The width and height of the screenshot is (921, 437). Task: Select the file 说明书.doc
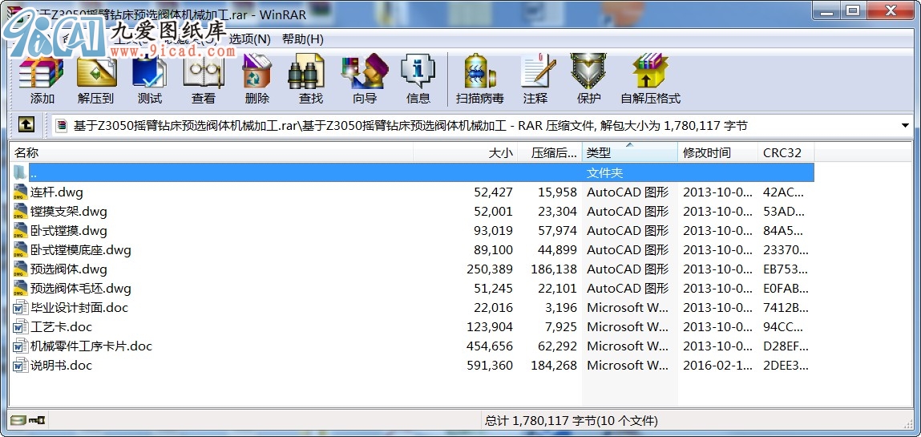(61, 366)
